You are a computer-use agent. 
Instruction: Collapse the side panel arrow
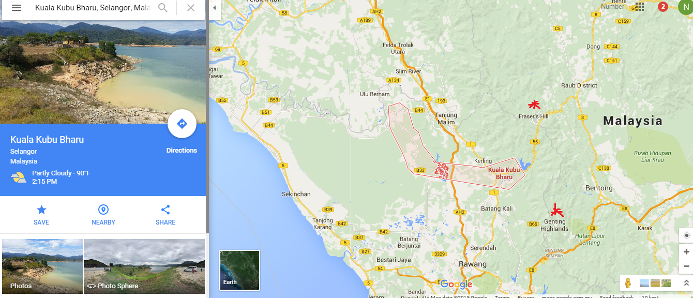(x=215, y=8)
